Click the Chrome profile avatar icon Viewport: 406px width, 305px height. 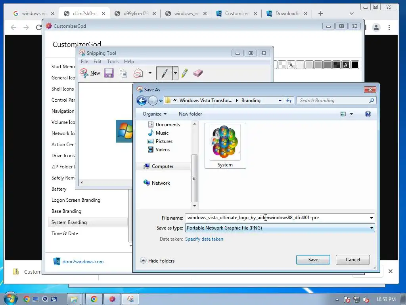[376, 27]
